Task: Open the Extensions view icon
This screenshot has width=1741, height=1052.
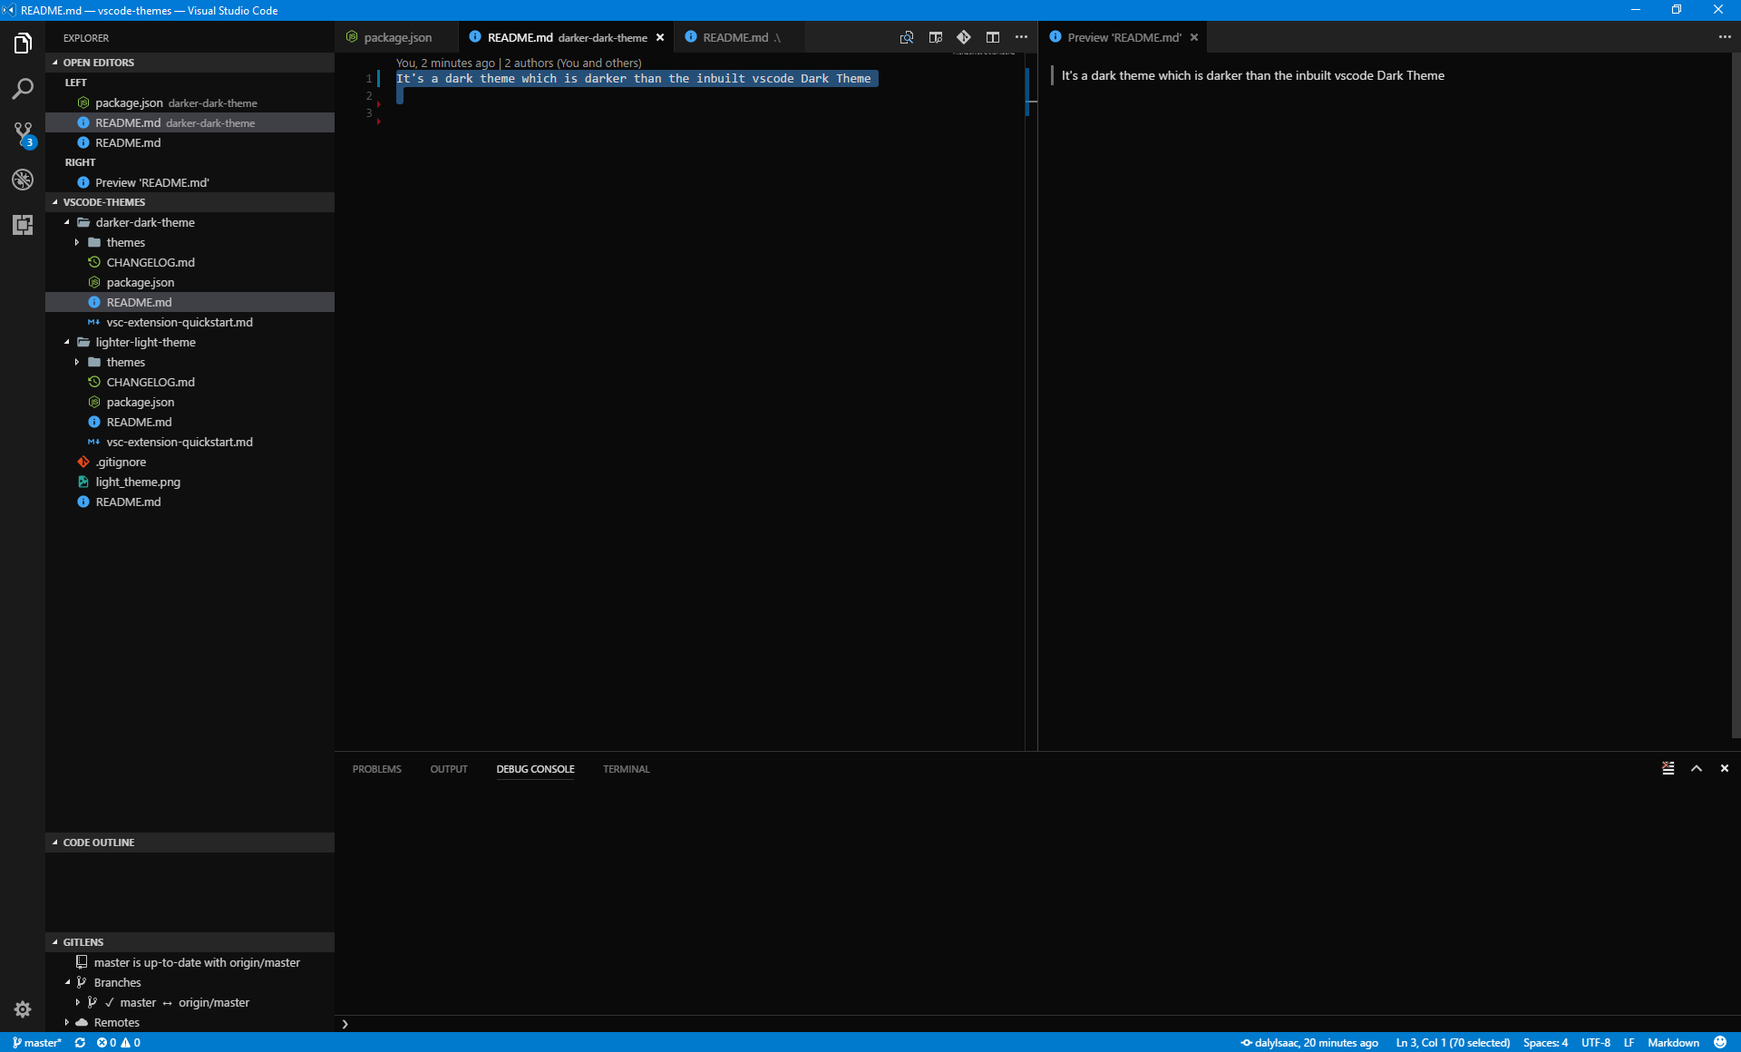Action: tap(23, 225)
